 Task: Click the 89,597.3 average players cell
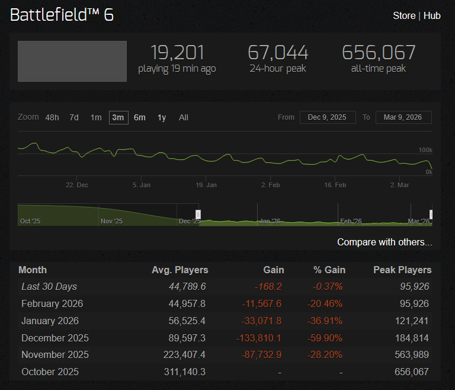point(187,338)
